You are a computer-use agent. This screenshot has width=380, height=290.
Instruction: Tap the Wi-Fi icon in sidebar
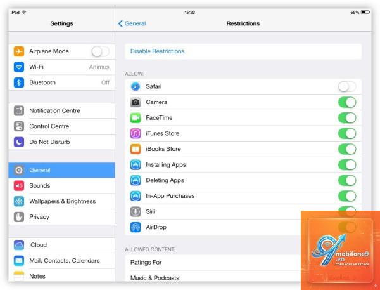click(19, 67)
